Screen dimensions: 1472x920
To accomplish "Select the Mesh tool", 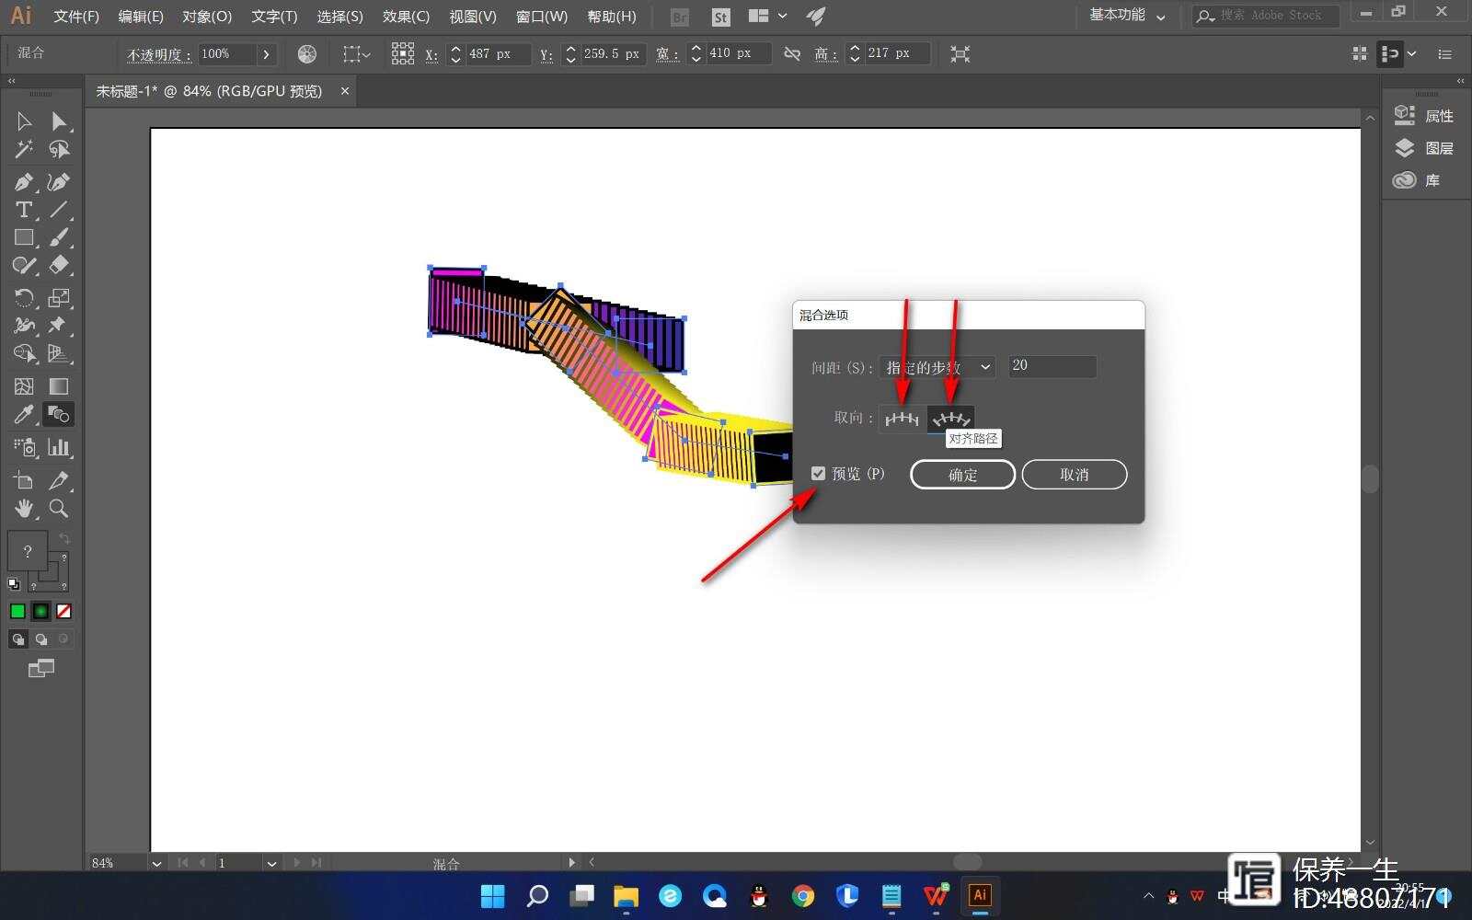I will pyautogui.click(x=24, y=386).
